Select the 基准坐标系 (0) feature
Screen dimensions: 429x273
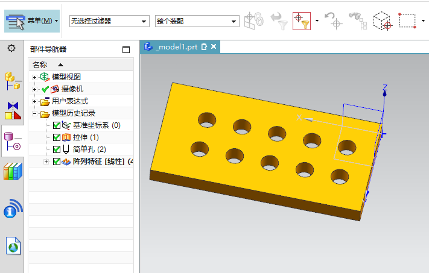click(97, 125)
